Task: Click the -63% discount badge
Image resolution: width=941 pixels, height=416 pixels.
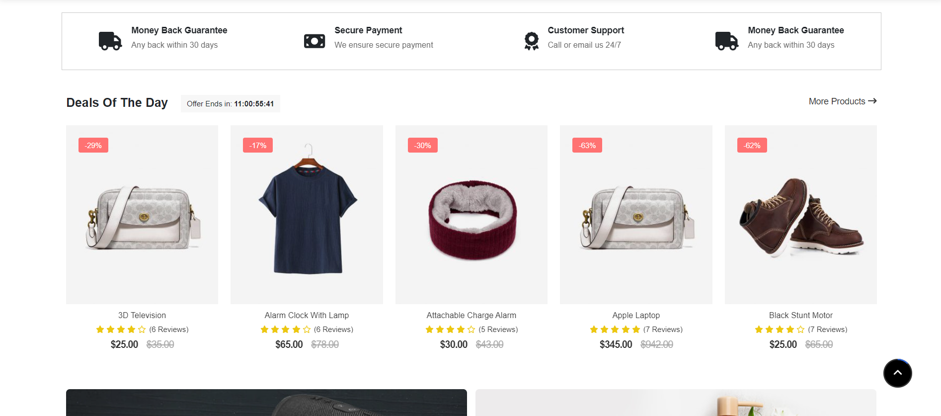Action: pyautogui.click(x=587, y=145)
